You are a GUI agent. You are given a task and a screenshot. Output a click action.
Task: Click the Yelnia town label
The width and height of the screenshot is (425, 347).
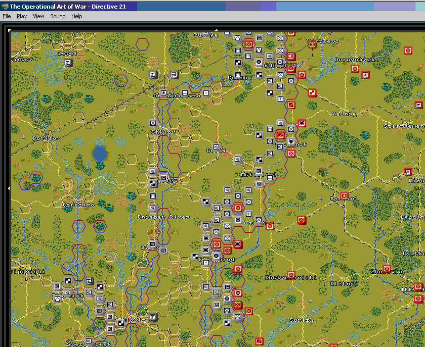[x=344, y=114]
